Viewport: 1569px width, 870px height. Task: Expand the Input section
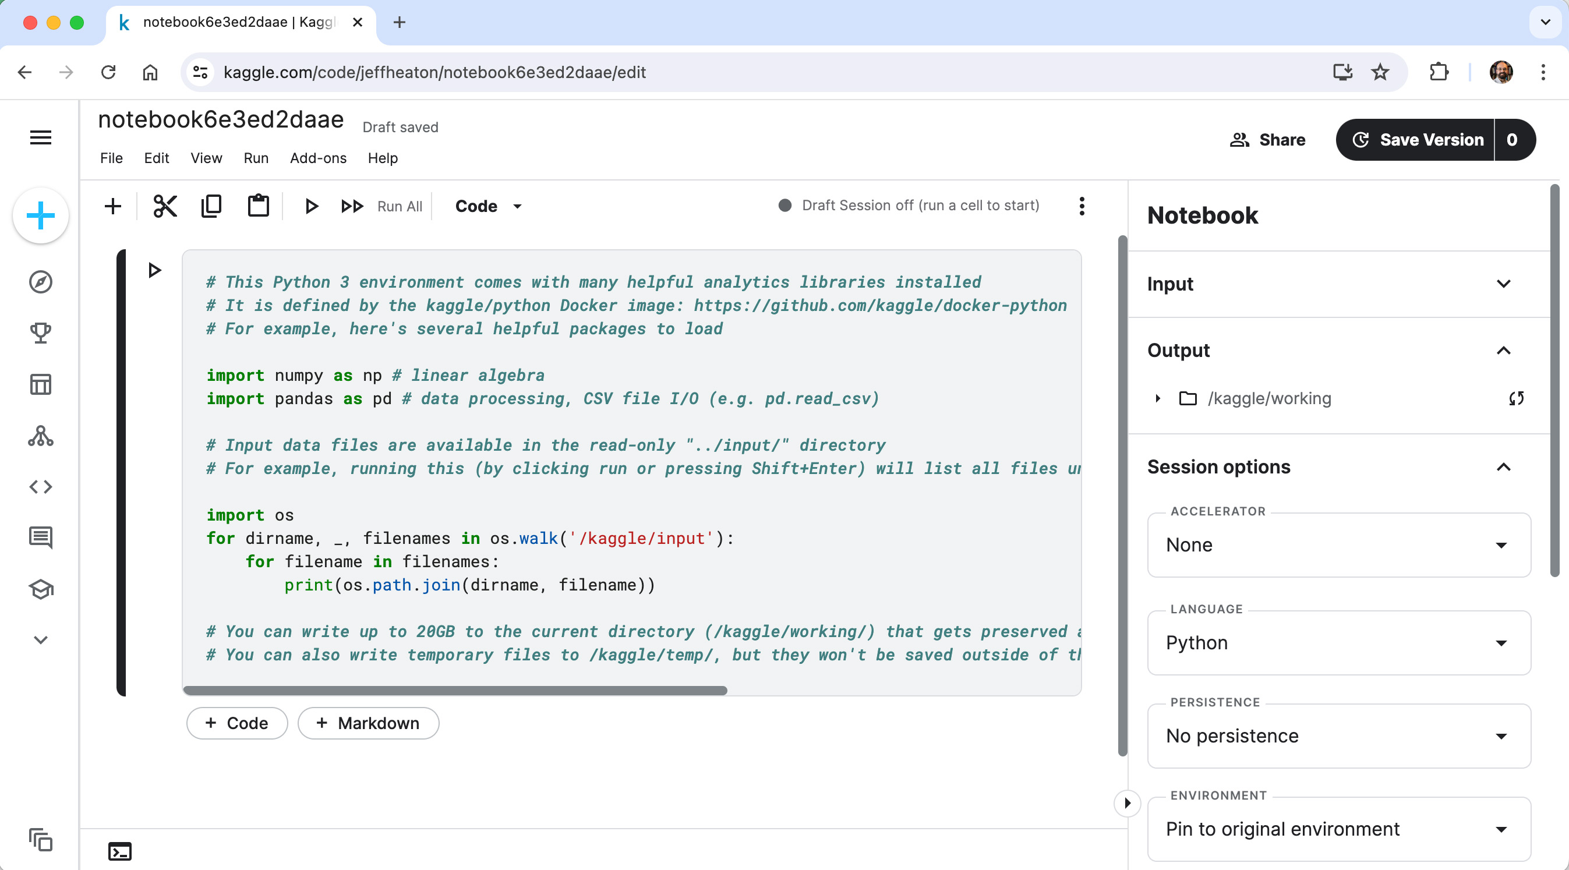[x=1504, y=284]
